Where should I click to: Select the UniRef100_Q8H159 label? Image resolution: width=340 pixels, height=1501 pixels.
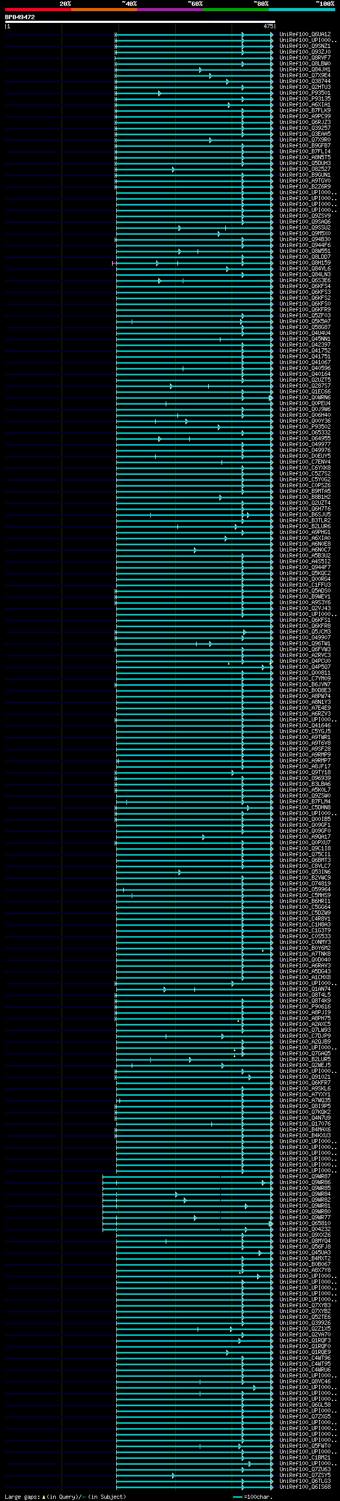(x=305, y=263)
